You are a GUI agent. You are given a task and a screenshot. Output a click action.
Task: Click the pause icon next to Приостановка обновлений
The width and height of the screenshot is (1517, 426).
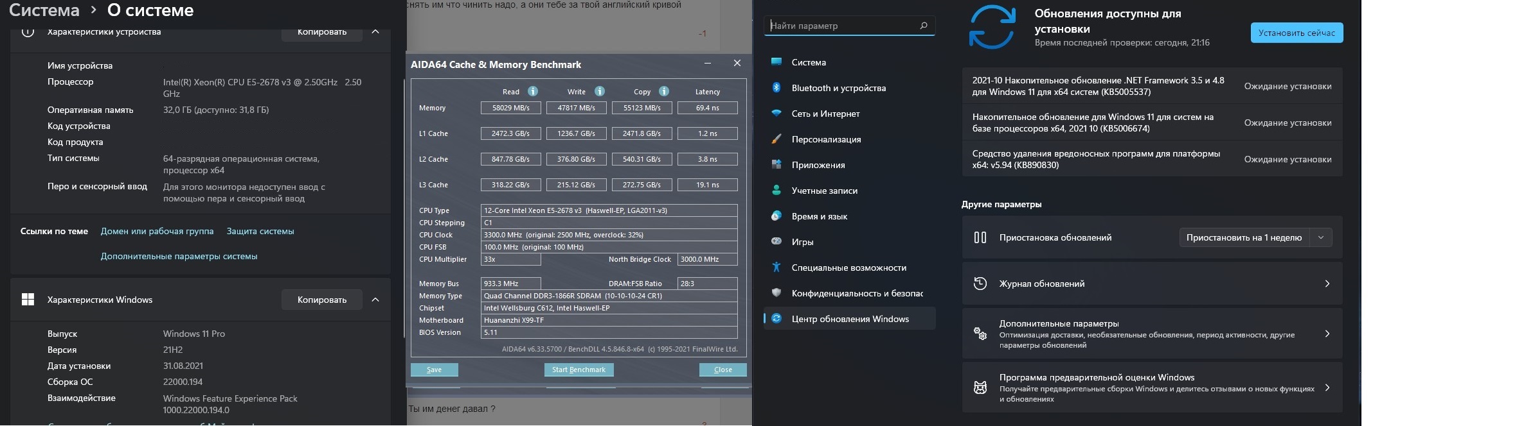980,237
